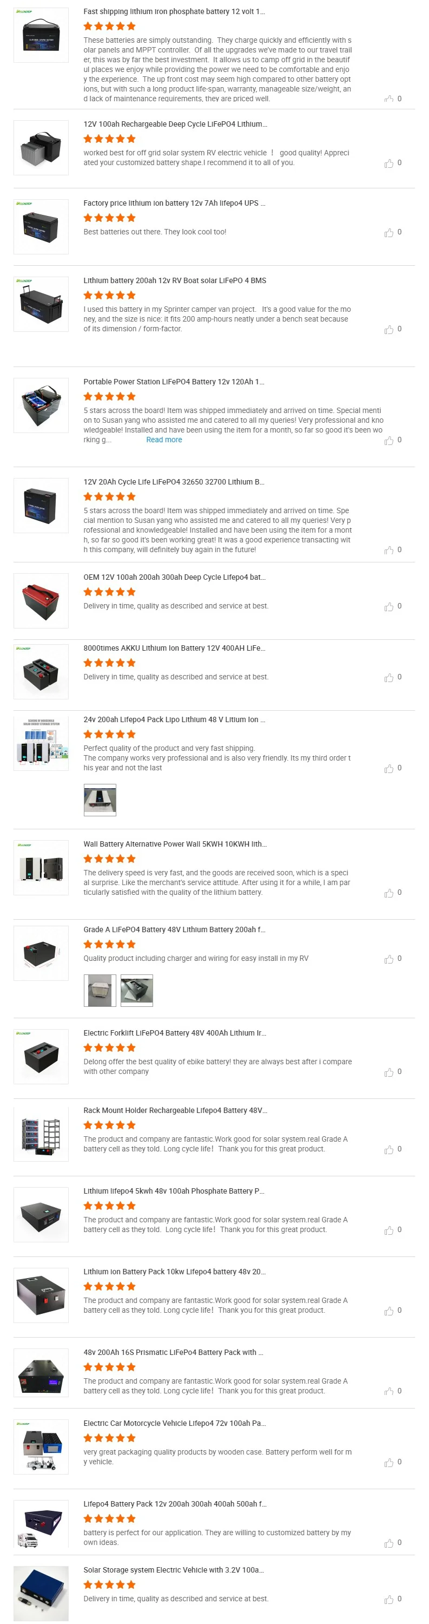Open second review photo under Grade A LiFePO4

click(x=137, y=991)
